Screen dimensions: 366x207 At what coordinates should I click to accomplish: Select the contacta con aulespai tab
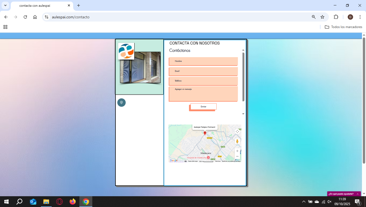[42, 6]
